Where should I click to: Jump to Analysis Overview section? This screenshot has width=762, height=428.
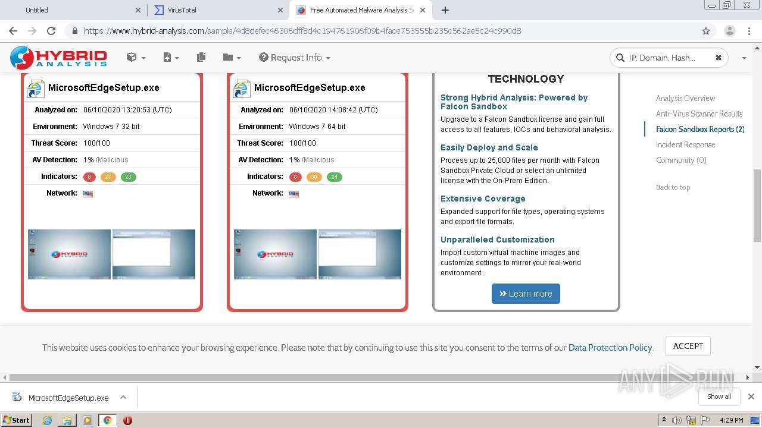pyautogui.click(x=685, y=99)
